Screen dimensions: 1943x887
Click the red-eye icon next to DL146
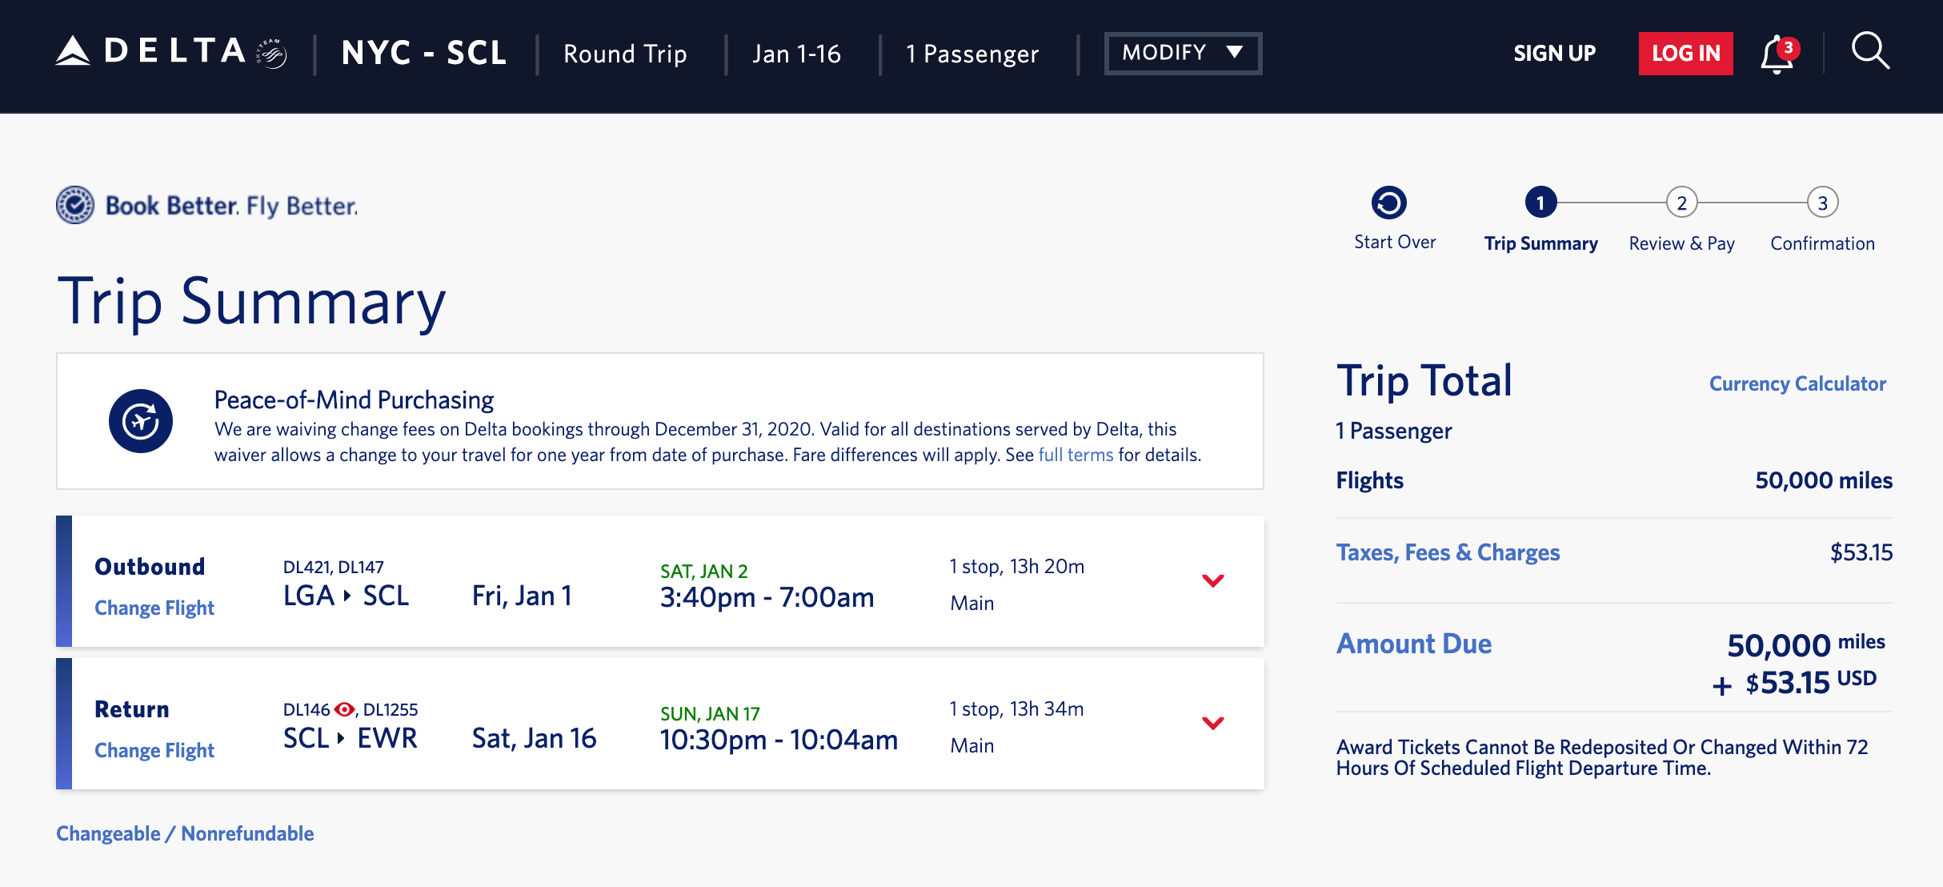[344, 709]
